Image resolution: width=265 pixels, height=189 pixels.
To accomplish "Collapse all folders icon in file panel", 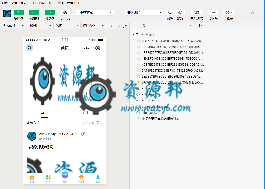I will (191, 26).
